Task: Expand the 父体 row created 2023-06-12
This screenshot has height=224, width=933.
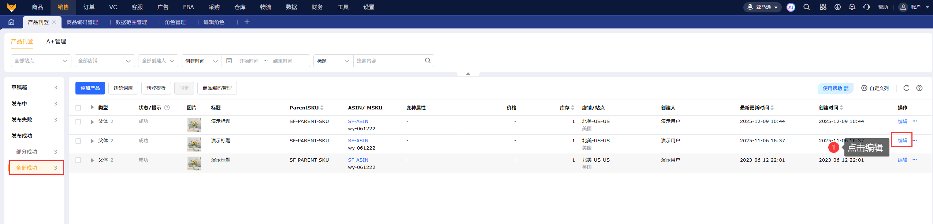Action: click(x=92, y=161)
